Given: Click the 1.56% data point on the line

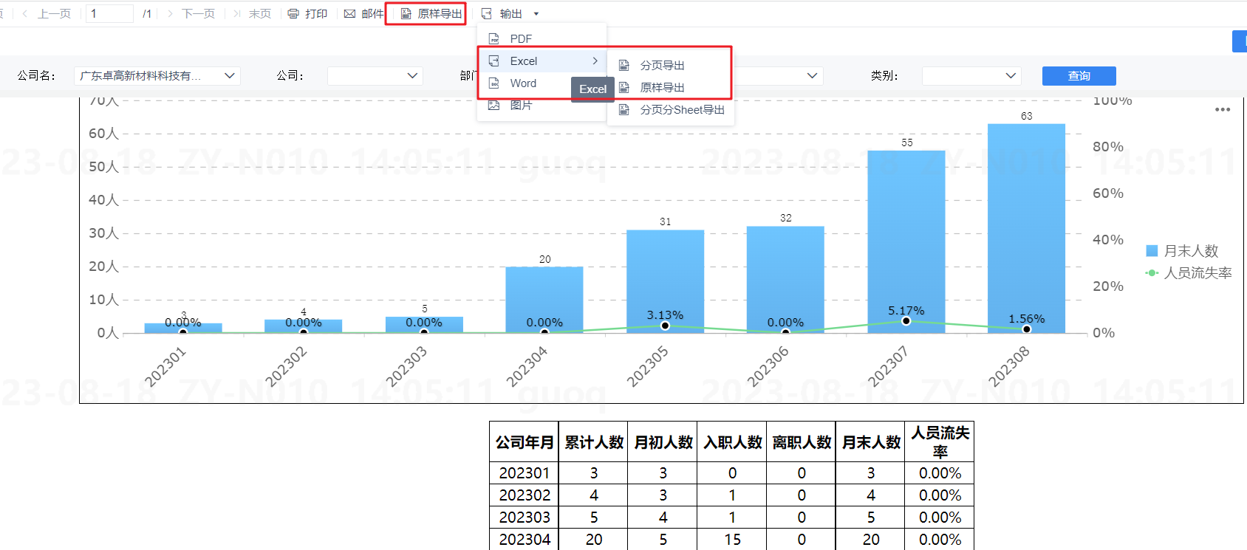Looking at the screenshot, I should click(1027, 329).
